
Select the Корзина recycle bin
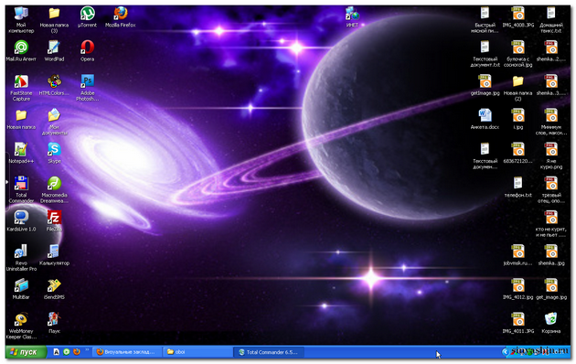click(x=550, y=323)
